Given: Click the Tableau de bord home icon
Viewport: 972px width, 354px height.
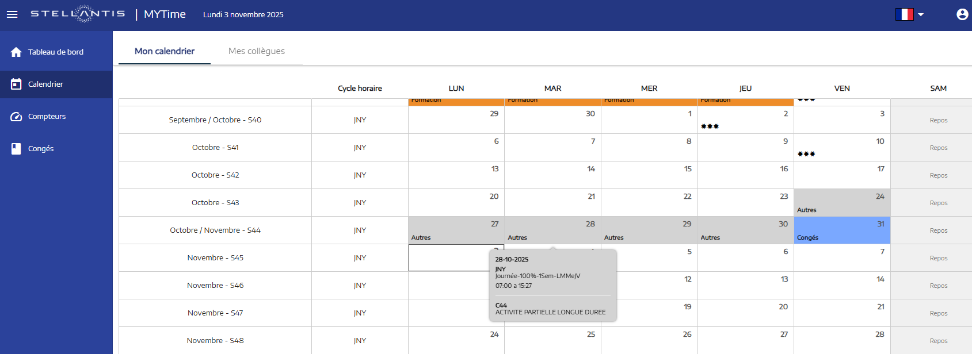Looking at the screenshot, I should point(16,52).
